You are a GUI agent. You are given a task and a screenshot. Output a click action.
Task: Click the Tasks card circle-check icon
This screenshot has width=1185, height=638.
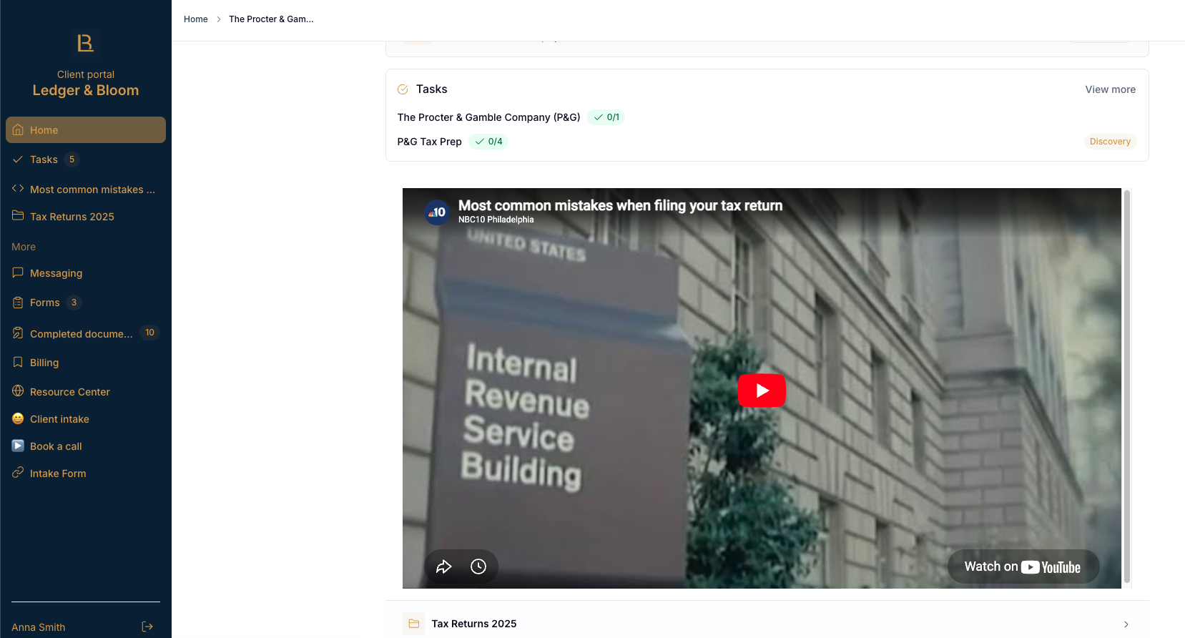point(403,89)
